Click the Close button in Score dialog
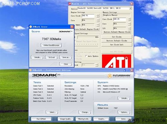Screen dimensions: 167x124 (66, 64)
